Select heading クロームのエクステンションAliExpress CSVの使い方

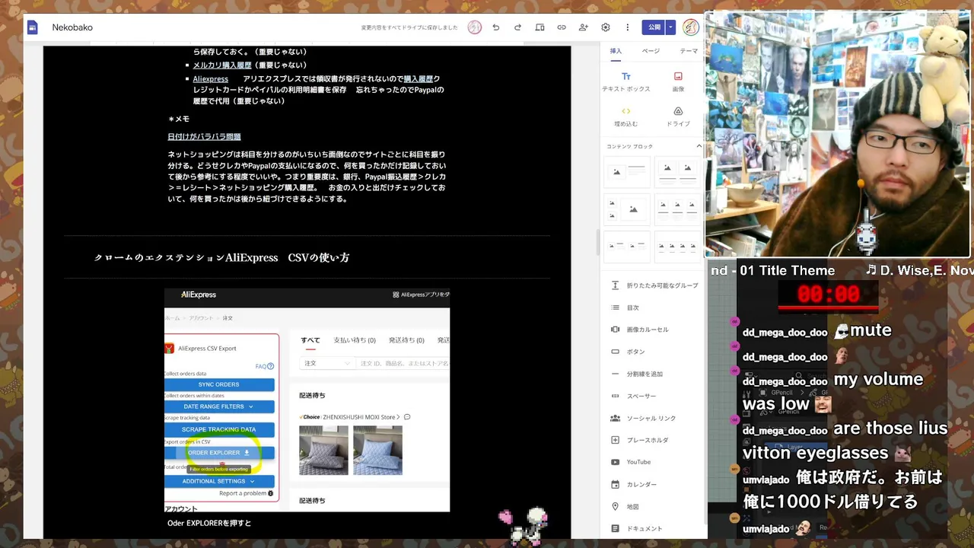coord(221,258)
